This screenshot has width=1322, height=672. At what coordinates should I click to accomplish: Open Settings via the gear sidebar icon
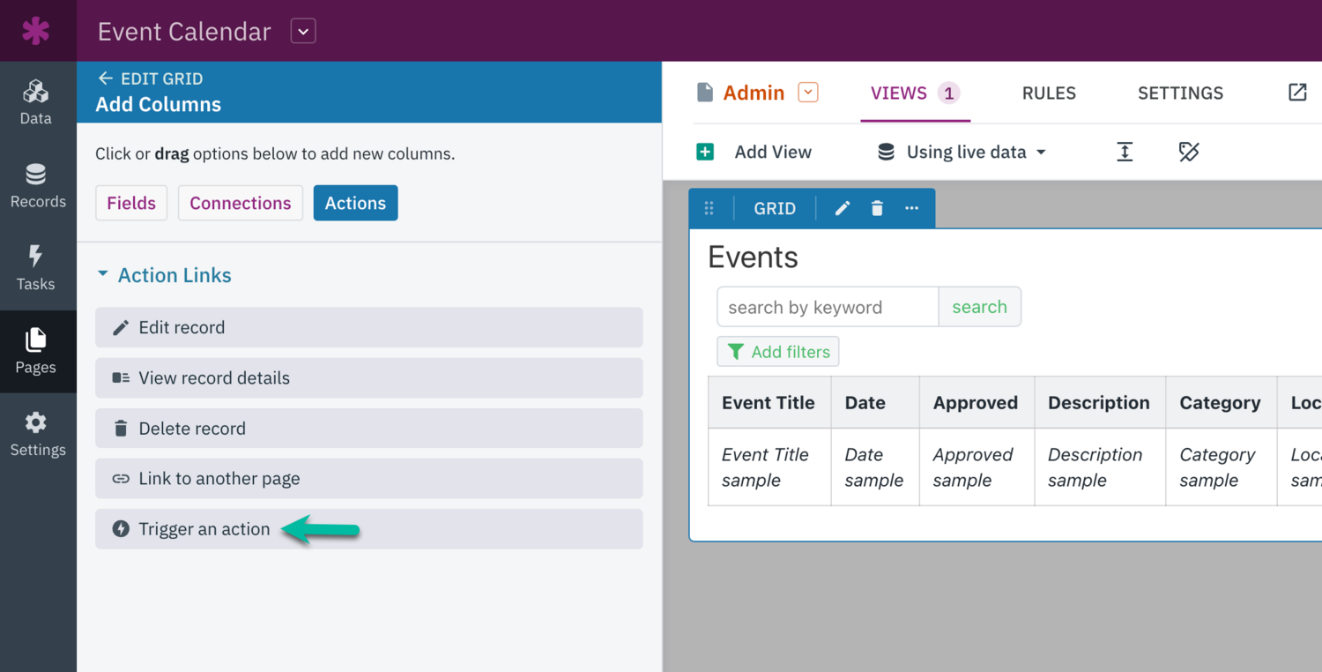tap(38, 432)
